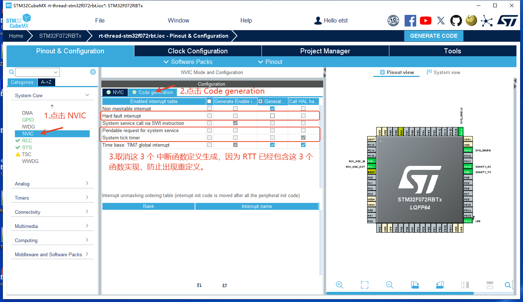Toggle TIM7 Generate IRQ handler checkbox
The image size is (523, 302).
tap(272, 145)
